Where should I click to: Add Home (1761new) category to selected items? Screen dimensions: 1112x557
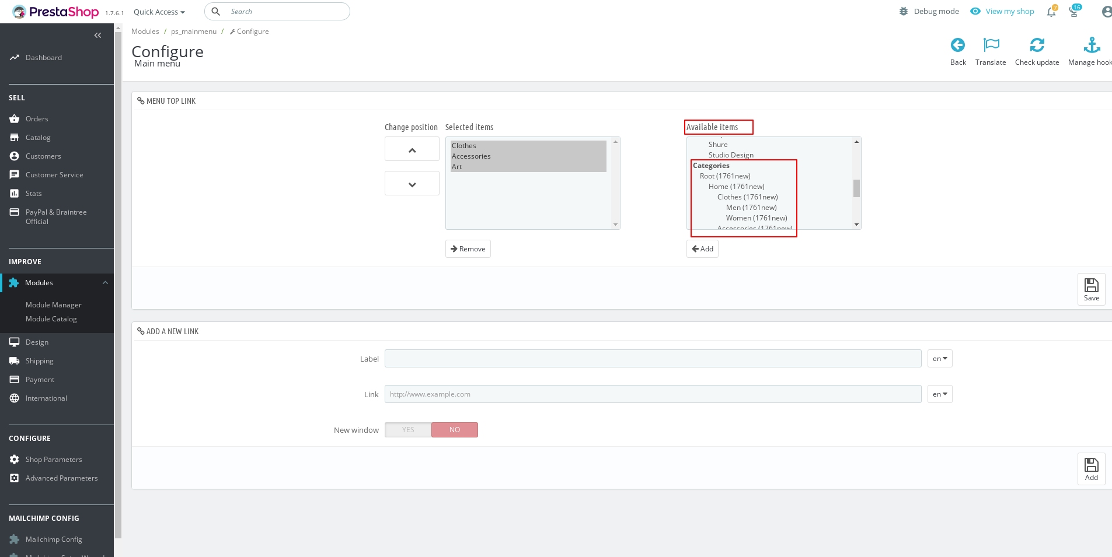[x=736, y=186]
